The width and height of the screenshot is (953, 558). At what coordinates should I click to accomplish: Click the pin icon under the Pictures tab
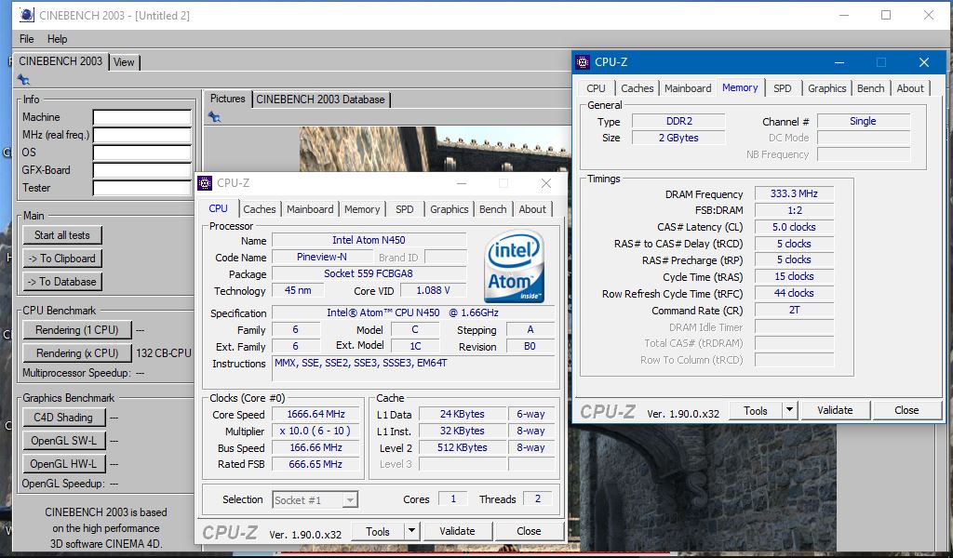click(x=214, y=116)
